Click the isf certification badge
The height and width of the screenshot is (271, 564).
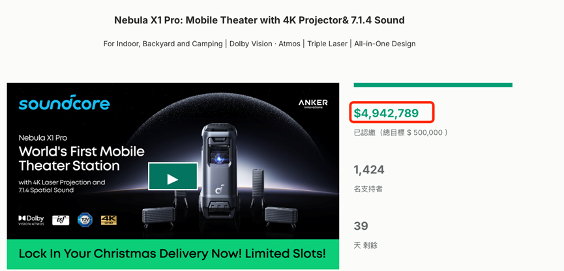click(61, 220)
